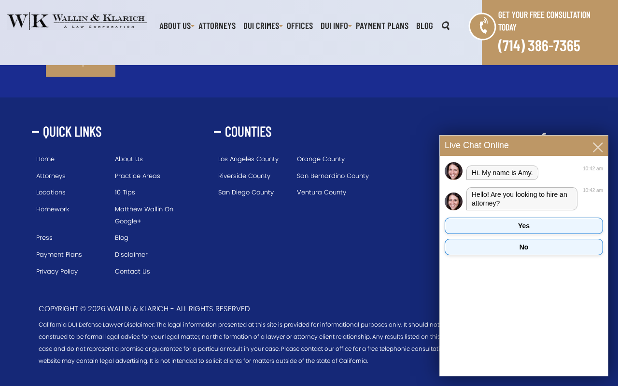The width and height of the screenshot is (618, 386).
Task: Click Amy's avatar beside the hiring question
Action: [453, 201]
